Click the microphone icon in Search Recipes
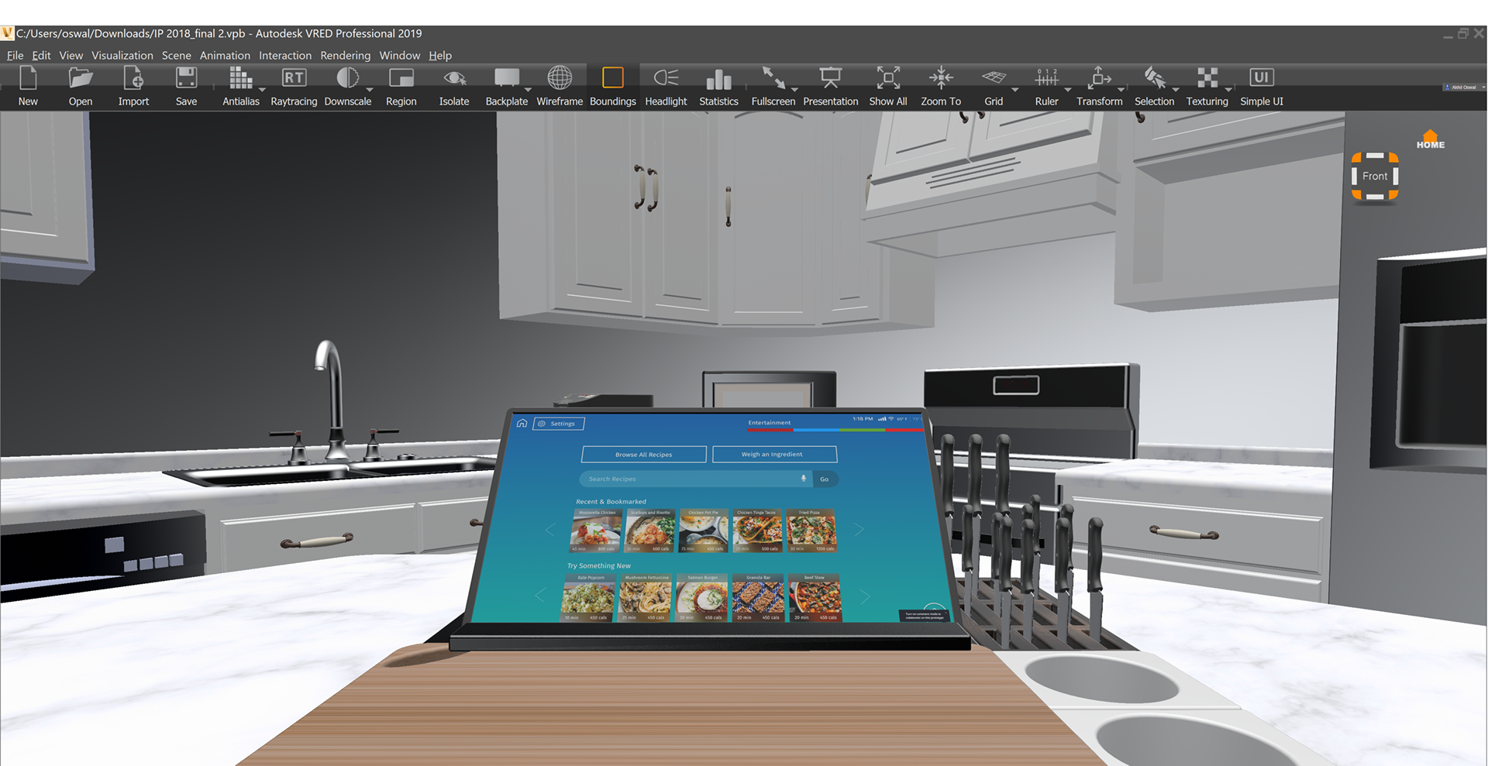 tap(803, 479)
